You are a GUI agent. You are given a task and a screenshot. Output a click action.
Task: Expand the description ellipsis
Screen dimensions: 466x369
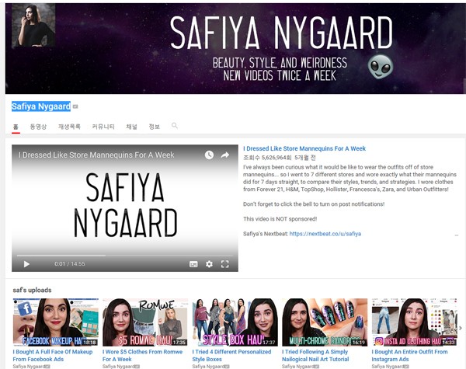(457, 235)
